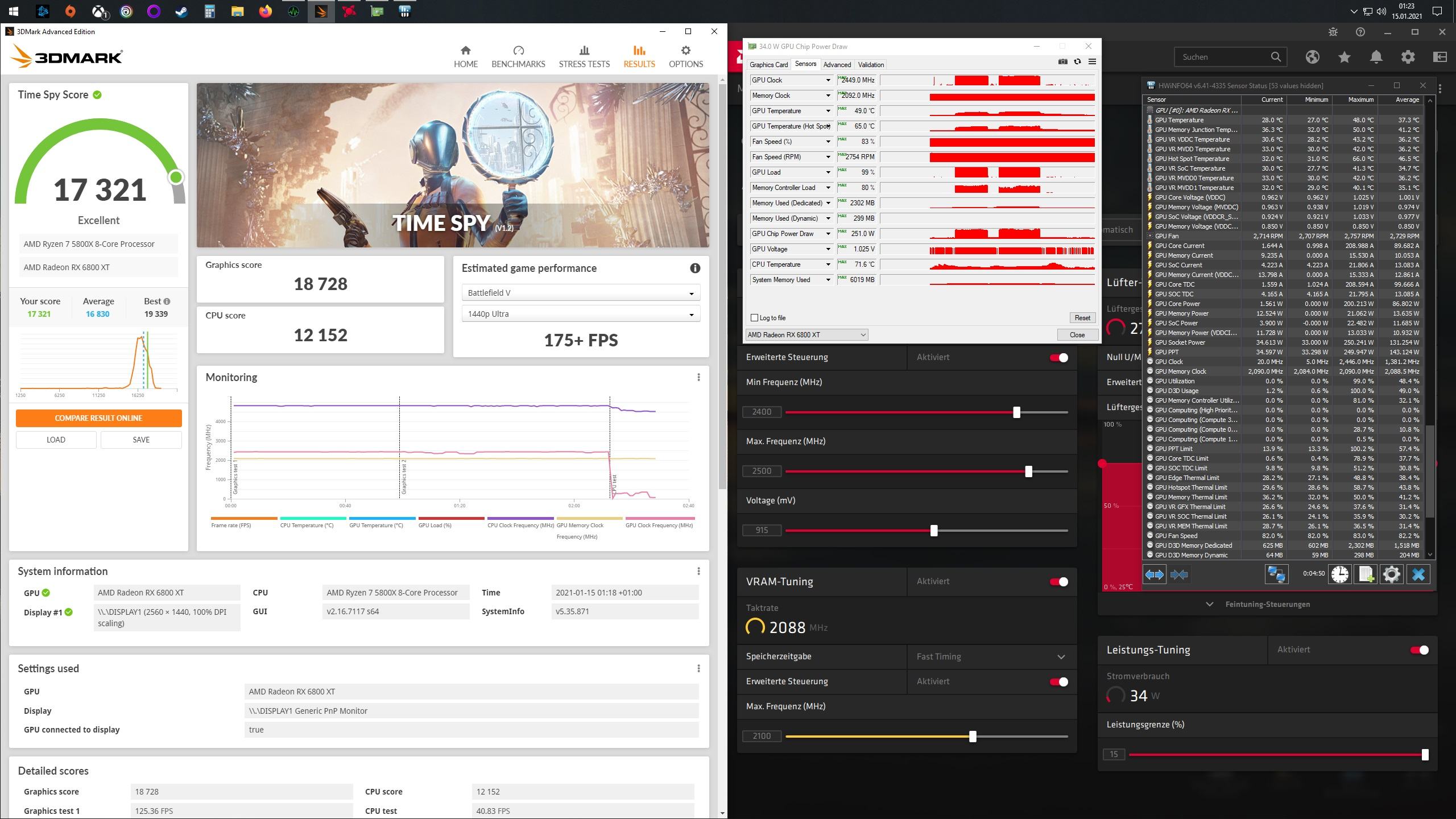
Task: Click the HWiNFO Maximum column header
Action: tap(1355, 100)
